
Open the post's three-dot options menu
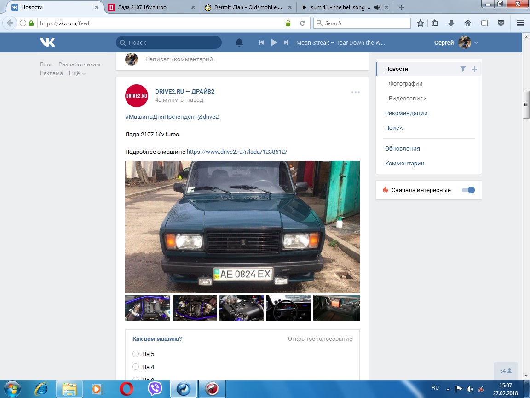coord(355,92)
